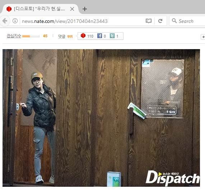Click the red Nate recommend icon
This screenshot has width=205, height=190.
[83, 35]
